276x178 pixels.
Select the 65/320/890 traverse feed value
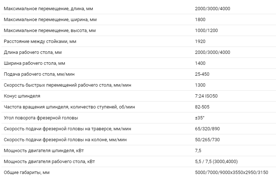point(207,128)
